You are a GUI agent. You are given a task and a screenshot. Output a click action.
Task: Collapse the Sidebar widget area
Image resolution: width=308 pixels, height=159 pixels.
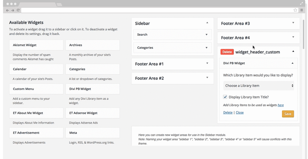[x=207, y=23]
